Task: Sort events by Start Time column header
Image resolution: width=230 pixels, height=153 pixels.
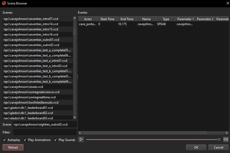Action: [x=107, y=19]
